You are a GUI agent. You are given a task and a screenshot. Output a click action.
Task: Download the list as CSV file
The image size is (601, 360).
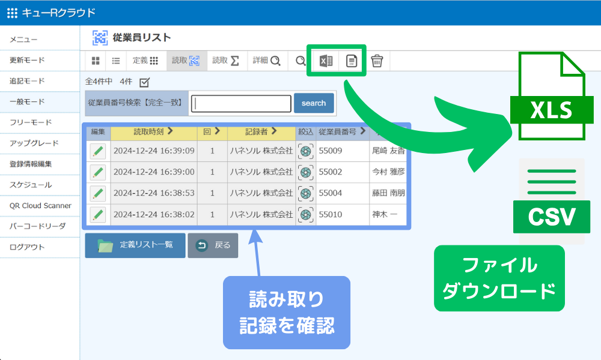(352, 61)
